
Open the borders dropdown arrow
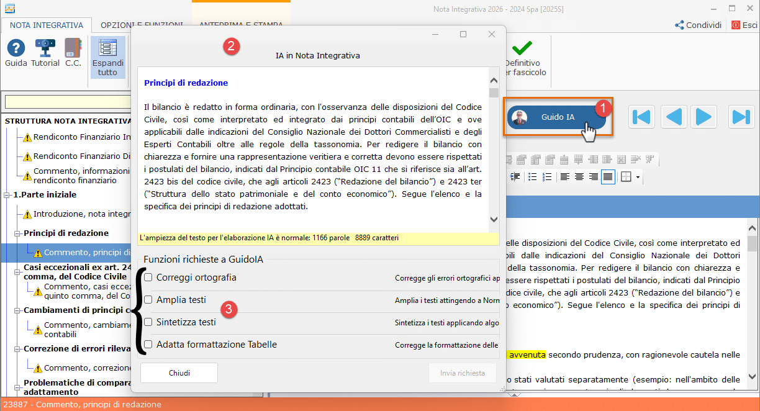tap(638, 178)
